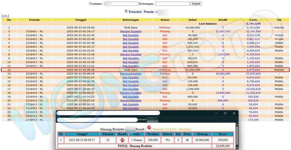Open Menang Roulette link in row 18

(x=131, y=93)
